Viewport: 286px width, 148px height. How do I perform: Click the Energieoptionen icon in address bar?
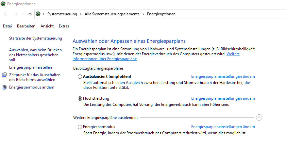(x=38, y=14)
